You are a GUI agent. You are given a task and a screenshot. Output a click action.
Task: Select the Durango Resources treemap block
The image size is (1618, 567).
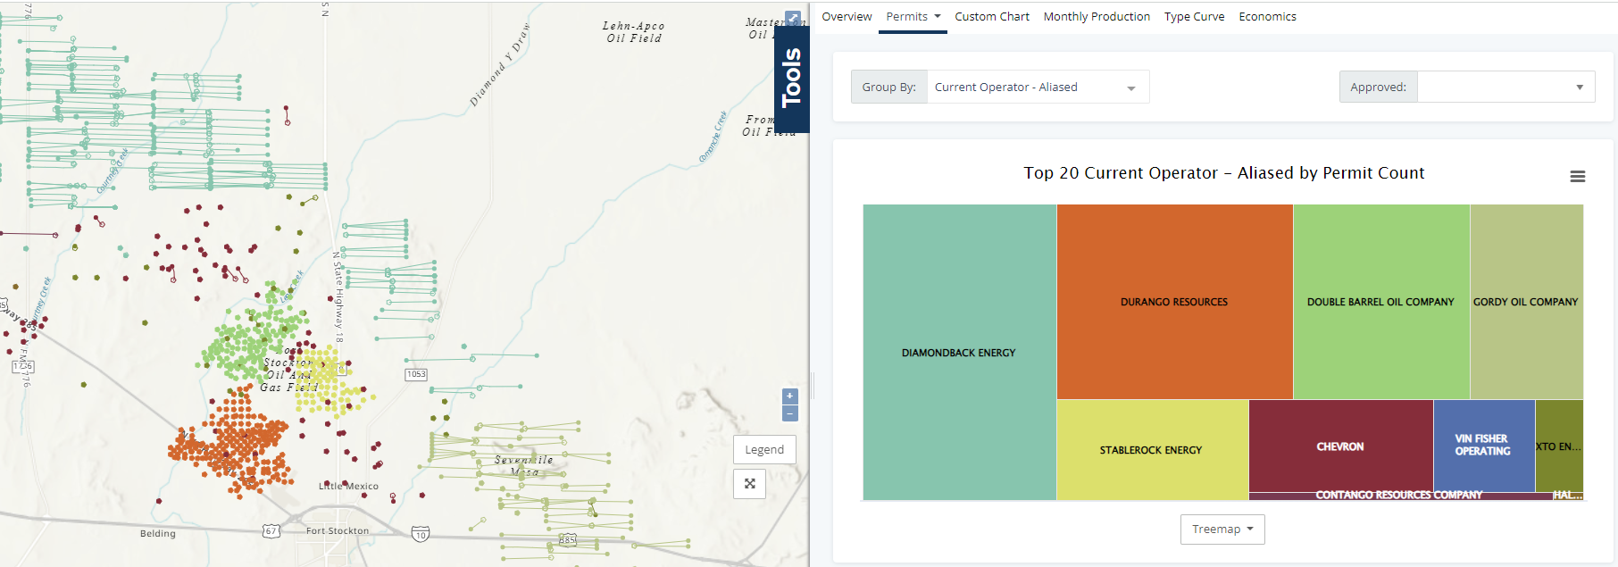coord(1174,302)
